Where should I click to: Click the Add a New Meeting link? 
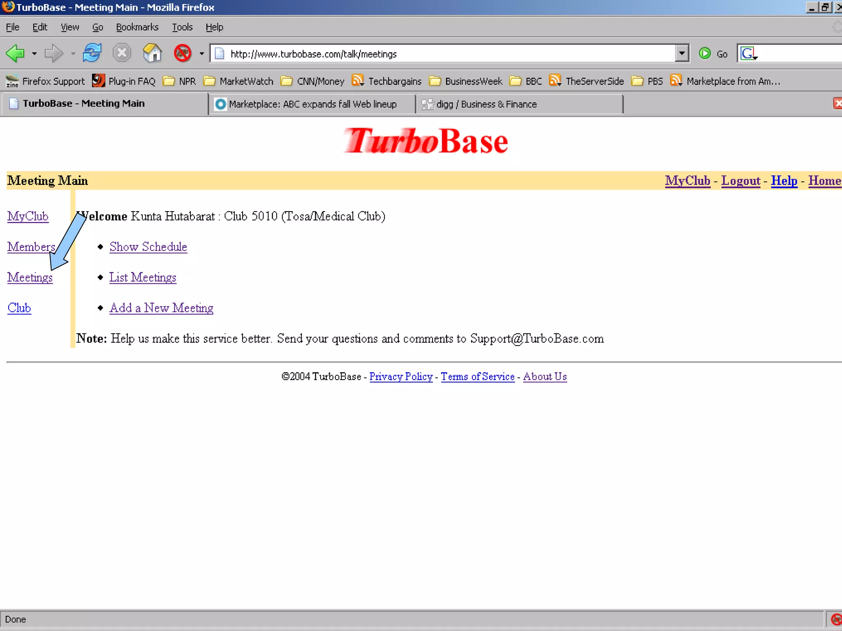(161, 308)
